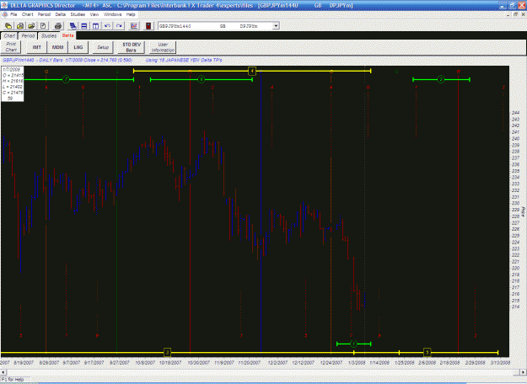Click the yellow box marker 4 on the top bar
This screenshot has height=384, width=527.
point(252,71)
